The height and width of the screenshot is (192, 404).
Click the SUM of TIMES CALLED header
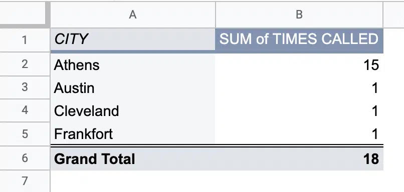[299, 39]
